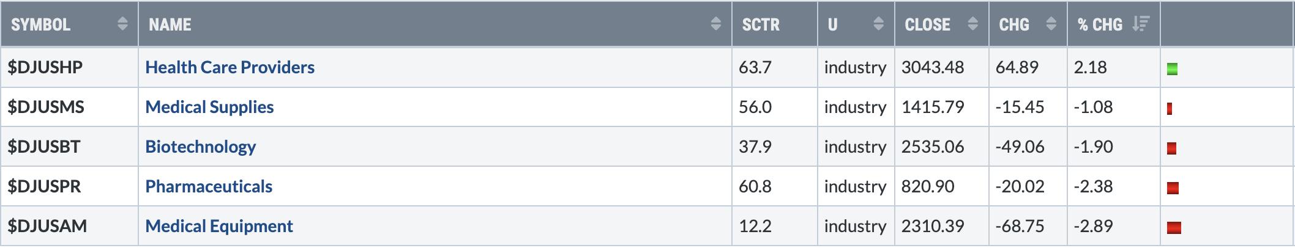Select the $DJUSAM symbol cell
Viewport: 1295px width, 248px height.
click(x=69, y=226)
